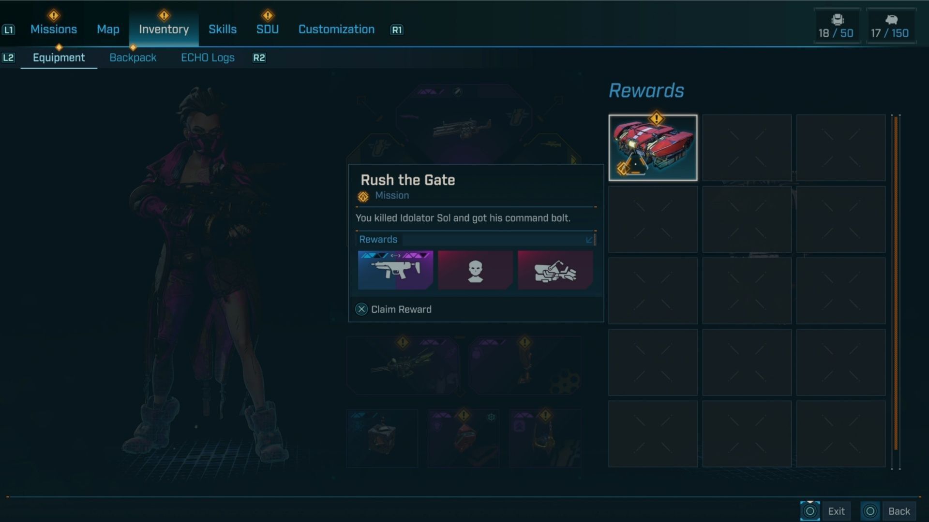Switch to the Skills tab

pyautogui.click(x=223, y=29)
